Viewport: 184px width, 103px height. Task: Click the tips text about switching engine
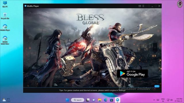click(92, 90)
